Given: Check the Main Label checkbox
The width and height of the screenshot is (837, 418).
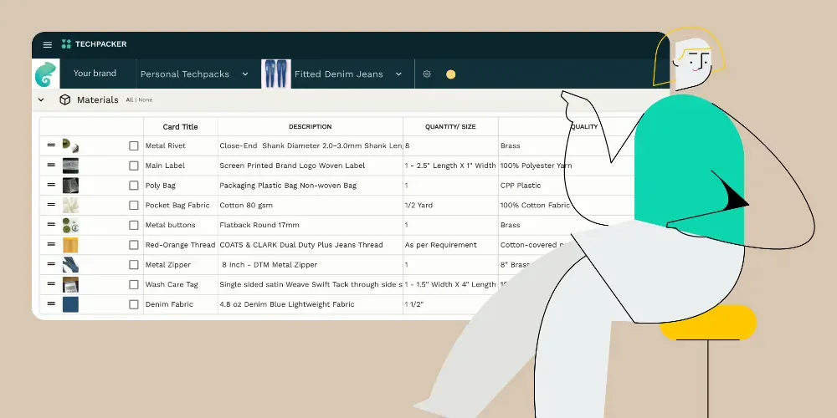Looking at the screenshot, I should pos(134,166).
